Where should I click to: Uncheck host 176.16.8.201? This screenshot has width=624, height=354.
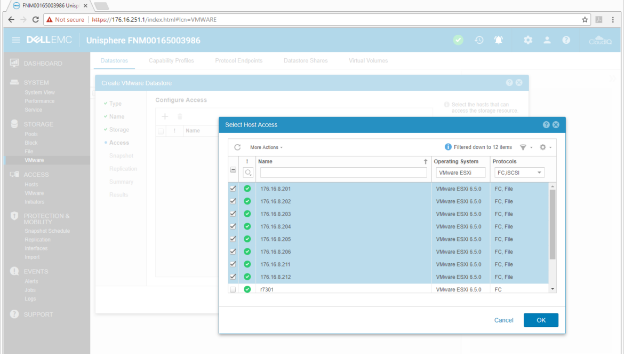233,189
